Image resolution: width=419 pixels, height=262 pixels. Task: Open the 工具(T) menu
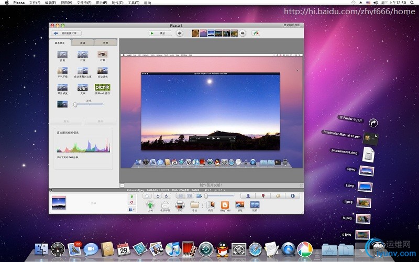[x=134, y=3]
